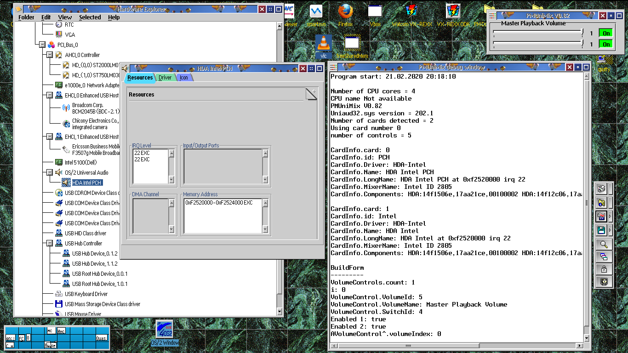
Task: Select USB Keyboard Driver tree item
Action: 81,294
